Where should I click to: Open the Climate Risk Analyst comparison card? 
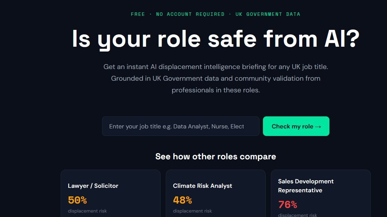pyautogui.click(x=216, y=192)
